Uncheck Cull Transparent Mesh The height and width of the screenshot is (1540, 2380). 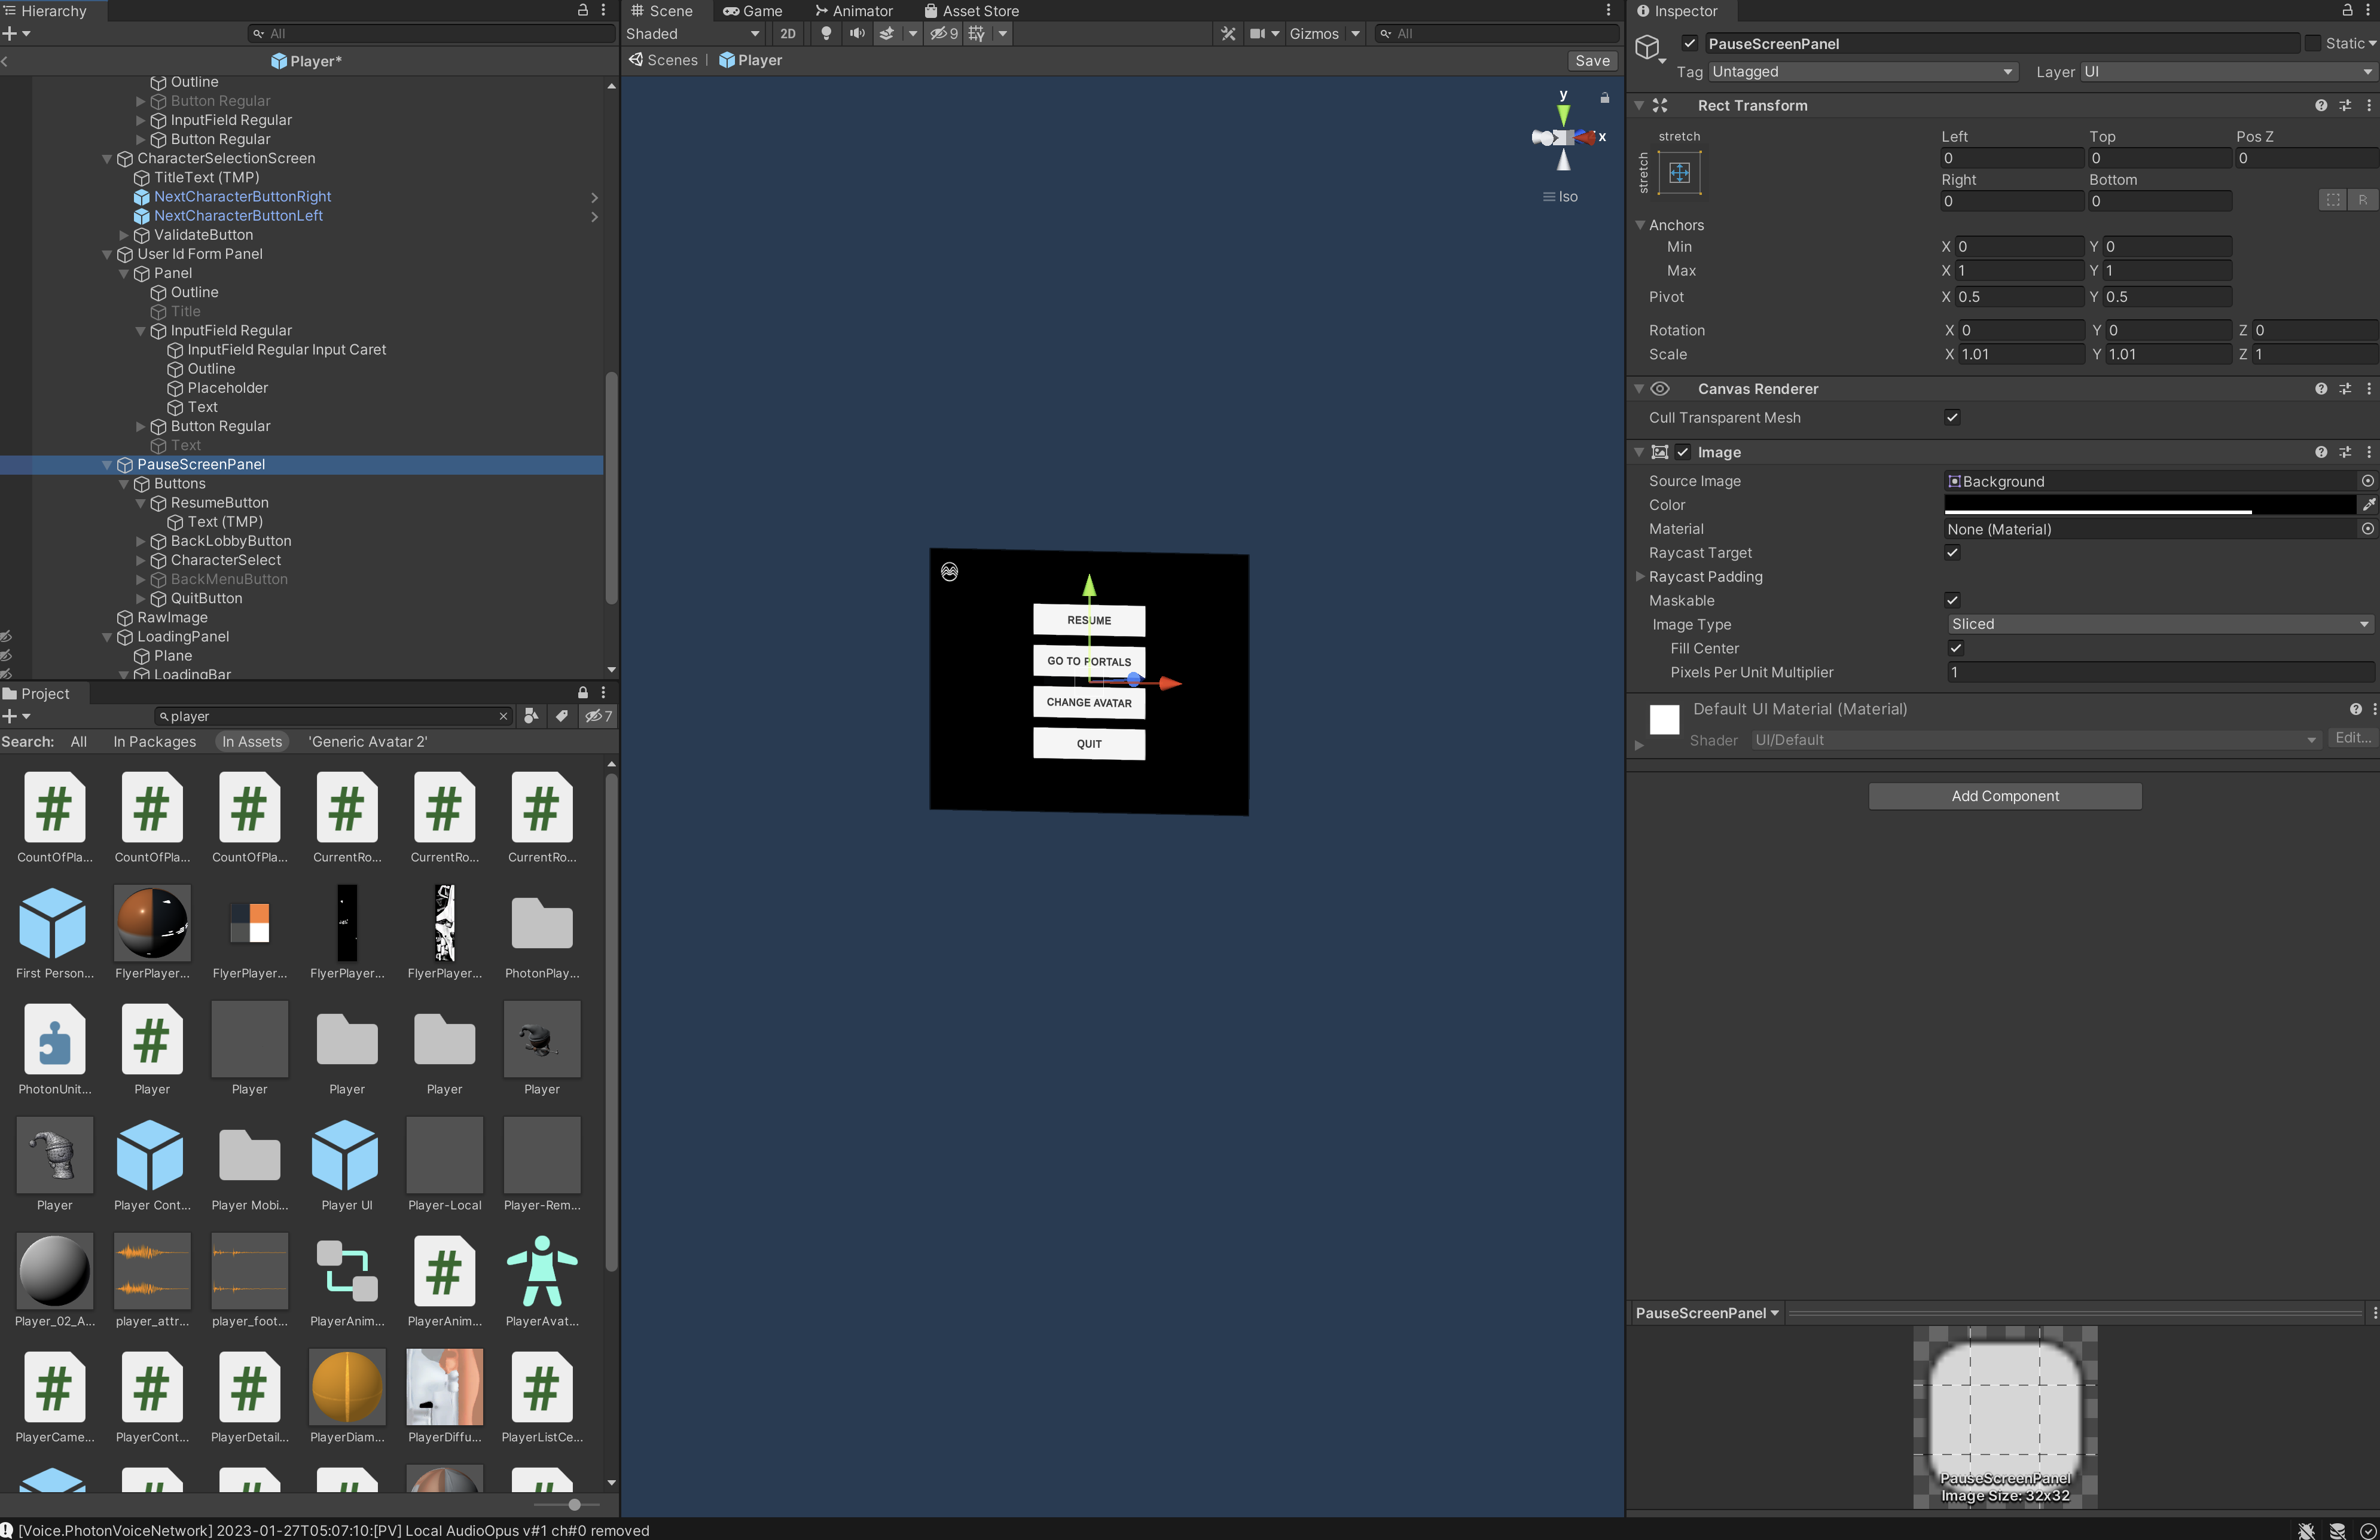[1952, 417]
